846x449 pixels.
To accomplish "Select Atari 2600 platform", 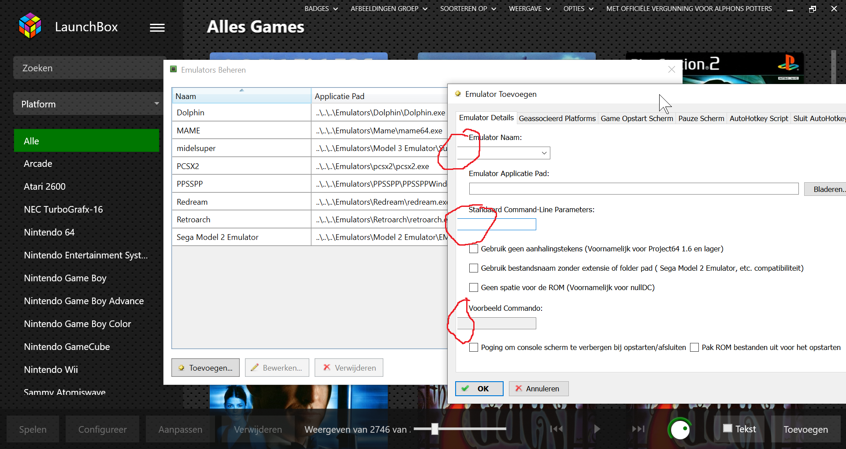I will 86,187.
